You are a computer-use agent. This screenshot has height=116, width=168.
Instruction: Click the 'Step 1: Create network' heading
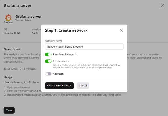click(x=66, y=30)
